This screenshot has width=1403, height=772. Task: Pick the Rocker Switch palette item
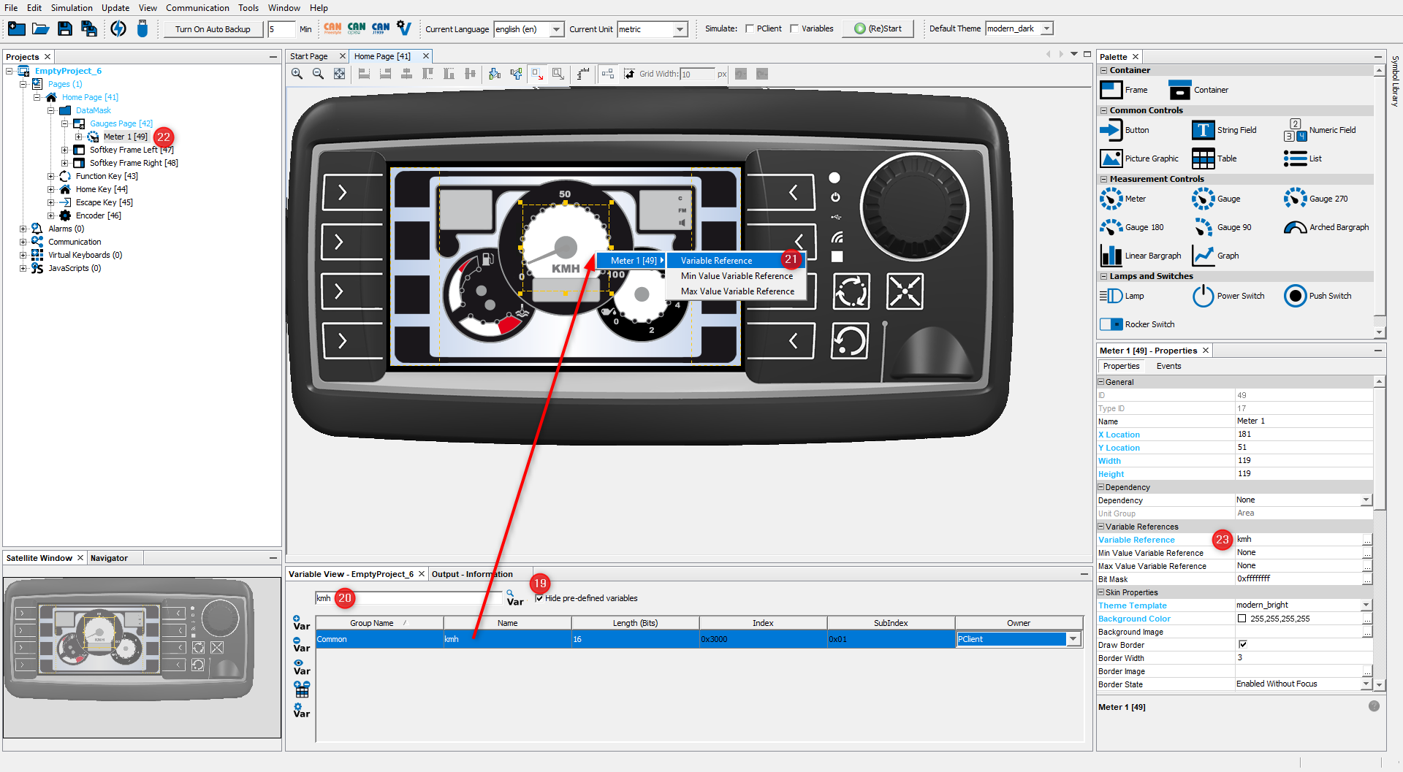click(1111, 324)
